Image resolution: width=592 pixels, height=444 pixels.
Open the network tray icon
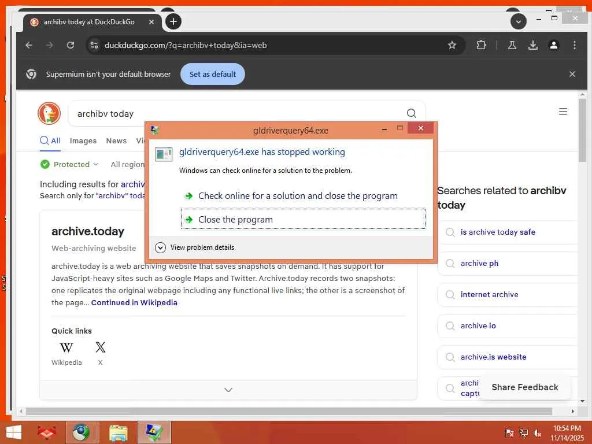coord(523,433)
